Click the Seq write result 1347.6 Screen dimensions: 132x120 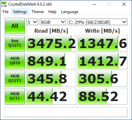[102, 43]
